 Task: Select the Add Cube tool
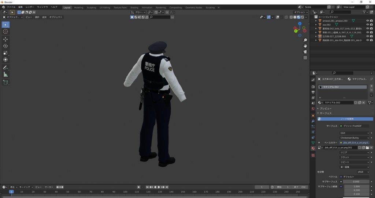point(5,83)
